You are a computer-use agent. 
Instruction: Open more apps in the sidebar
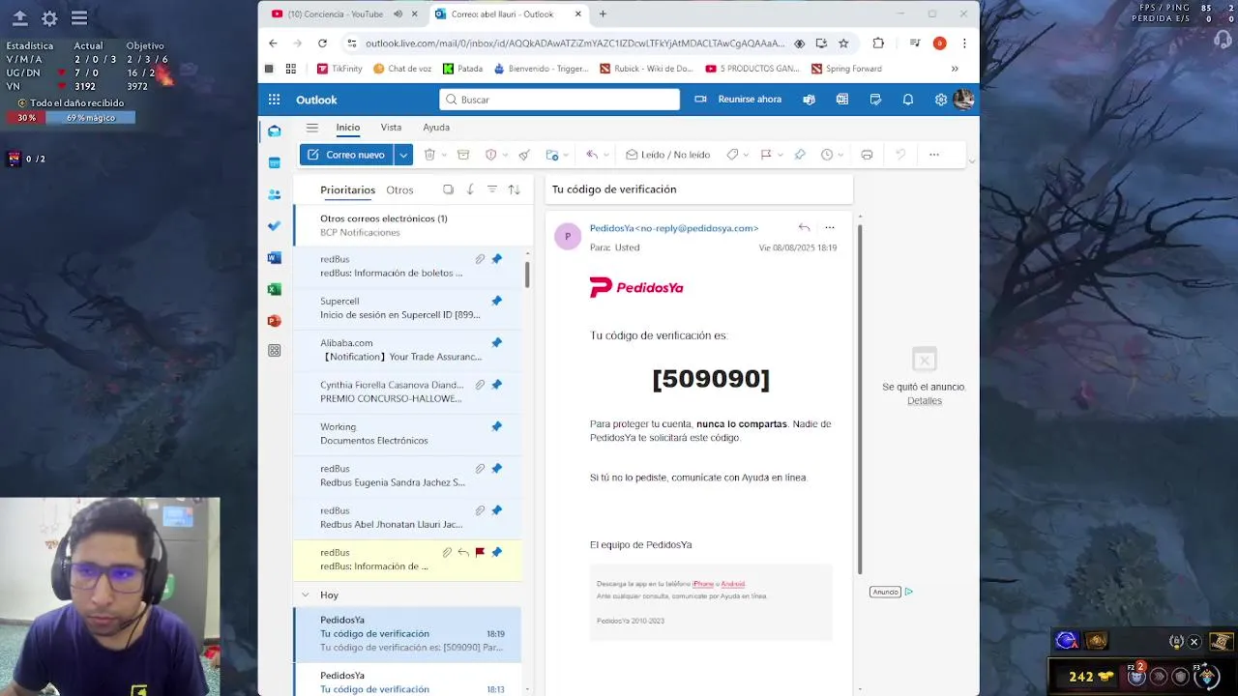[275, 351]
